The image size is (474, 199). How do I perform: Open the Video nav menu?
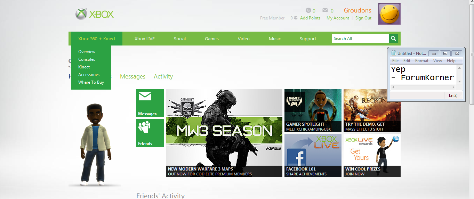tap(244, 39)
